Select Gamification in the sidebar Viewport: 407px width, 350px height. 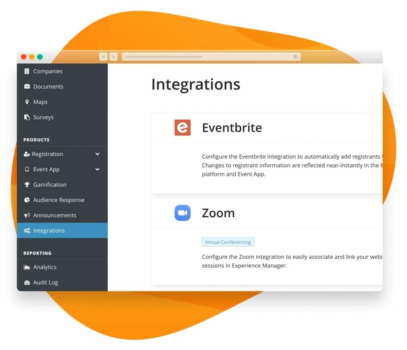tap(62, 184)
